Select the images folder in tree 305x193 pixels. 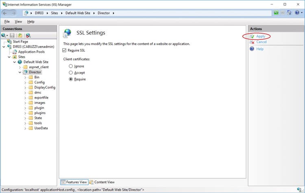click(40, 103)
